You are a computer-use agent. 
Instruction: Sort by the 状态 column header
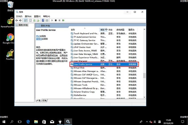(x=111, y=30)
